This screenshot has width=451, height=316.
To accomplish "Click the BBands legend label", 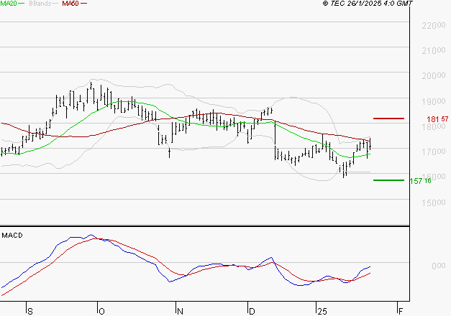I will pos(40,4).
